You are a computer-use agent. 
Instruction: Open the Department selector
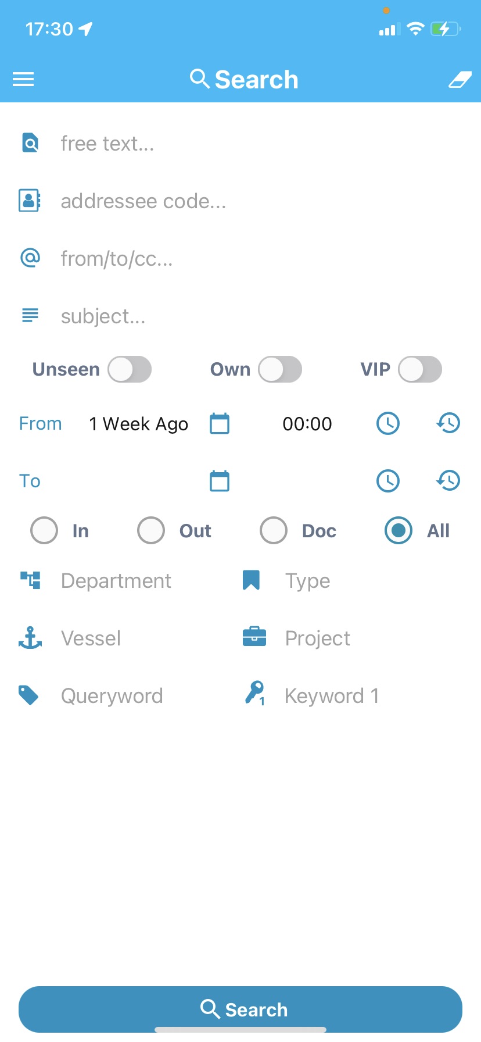[x=116, y=581]
